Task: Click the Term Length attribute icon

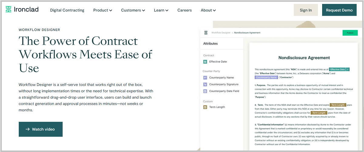Action: 205,107
